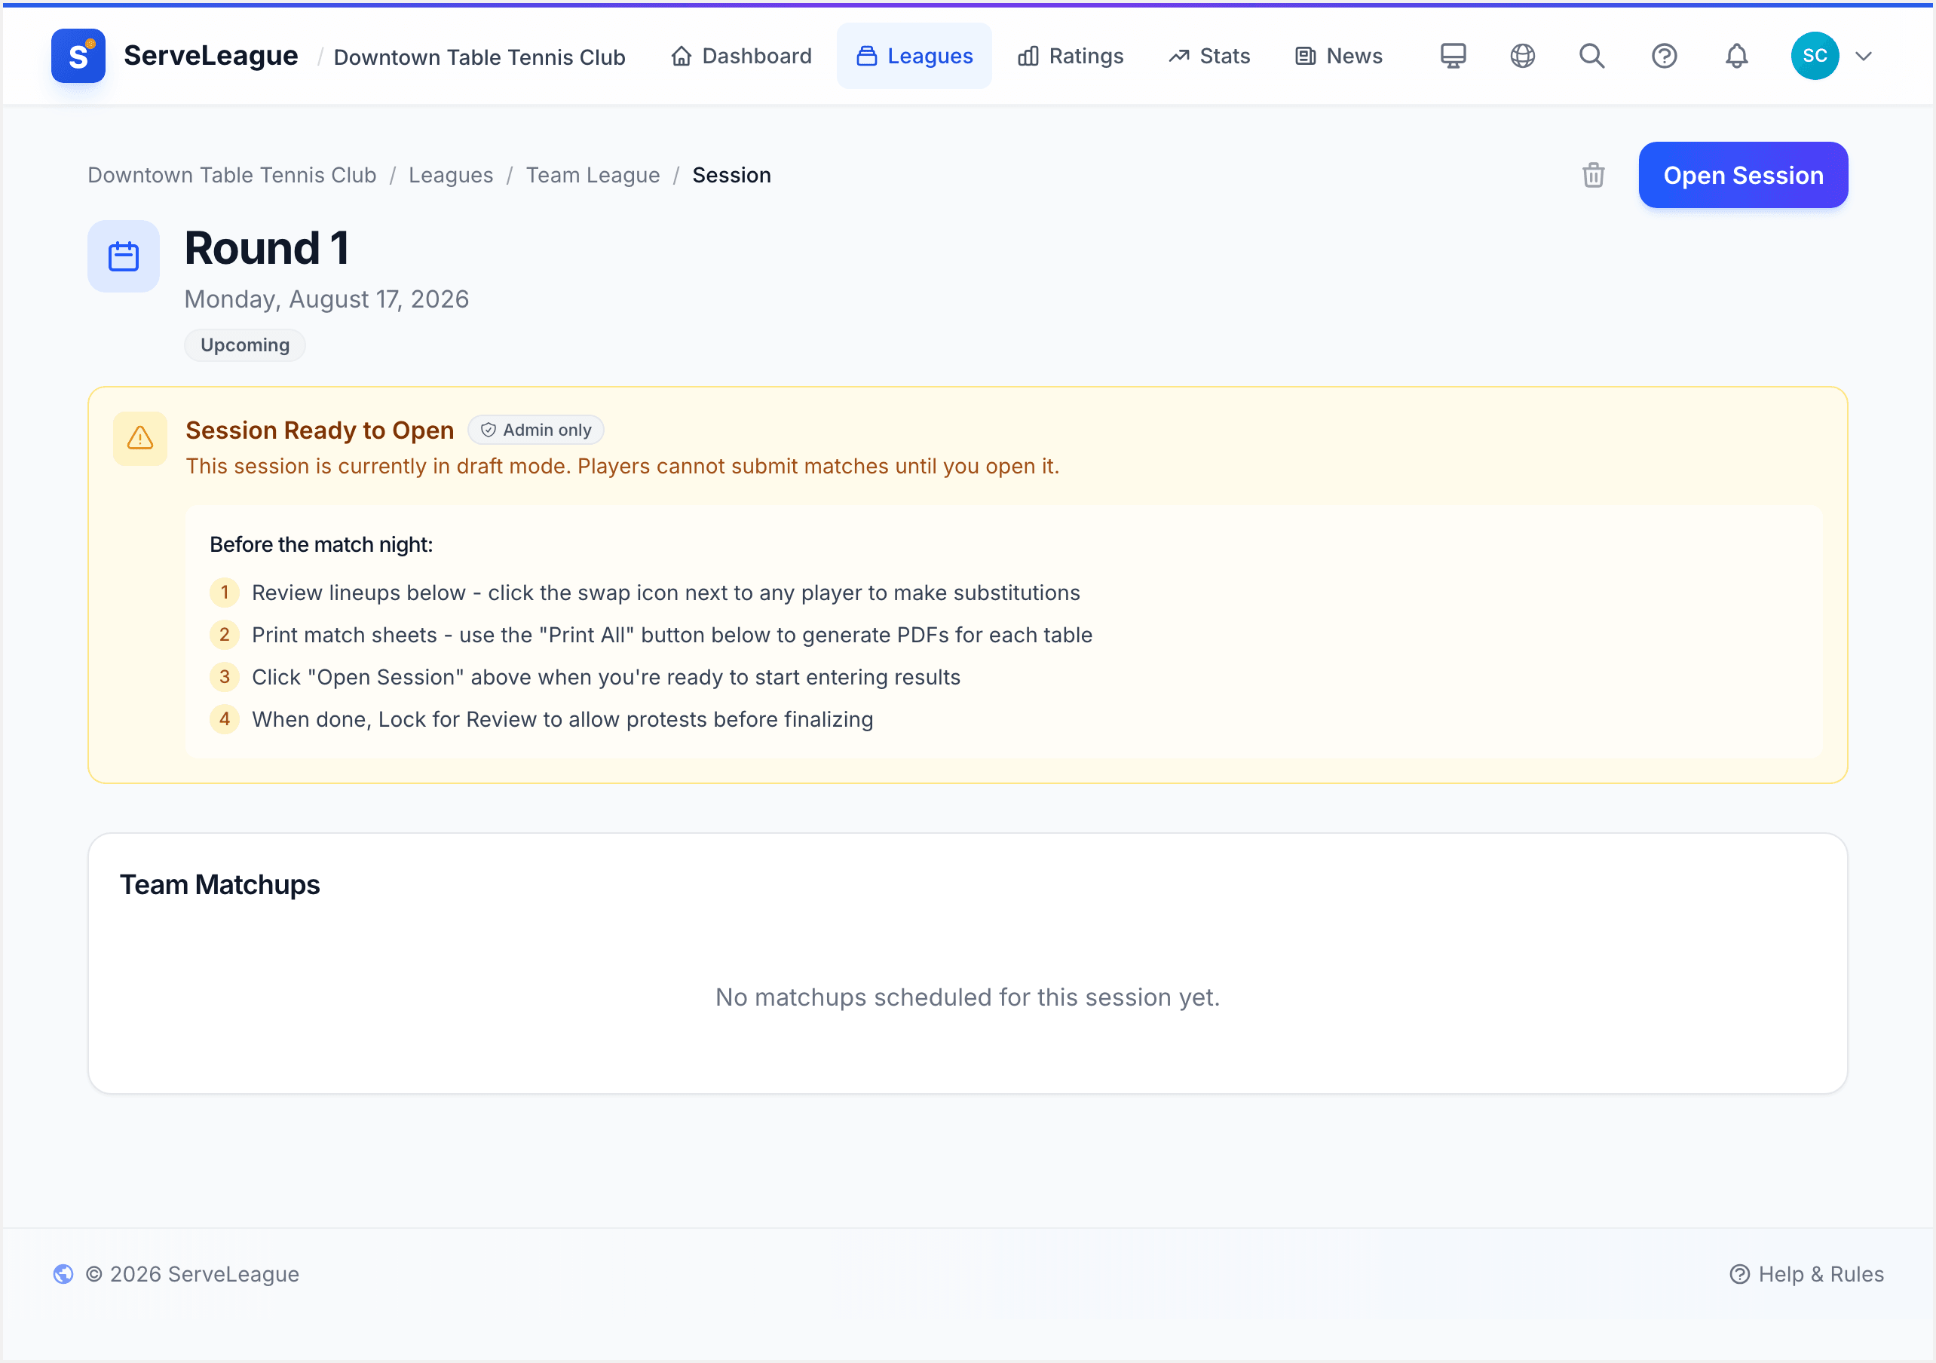
Task: Click the Team Matchups heading
Action: pyautogui.click(x=220, y=884)
